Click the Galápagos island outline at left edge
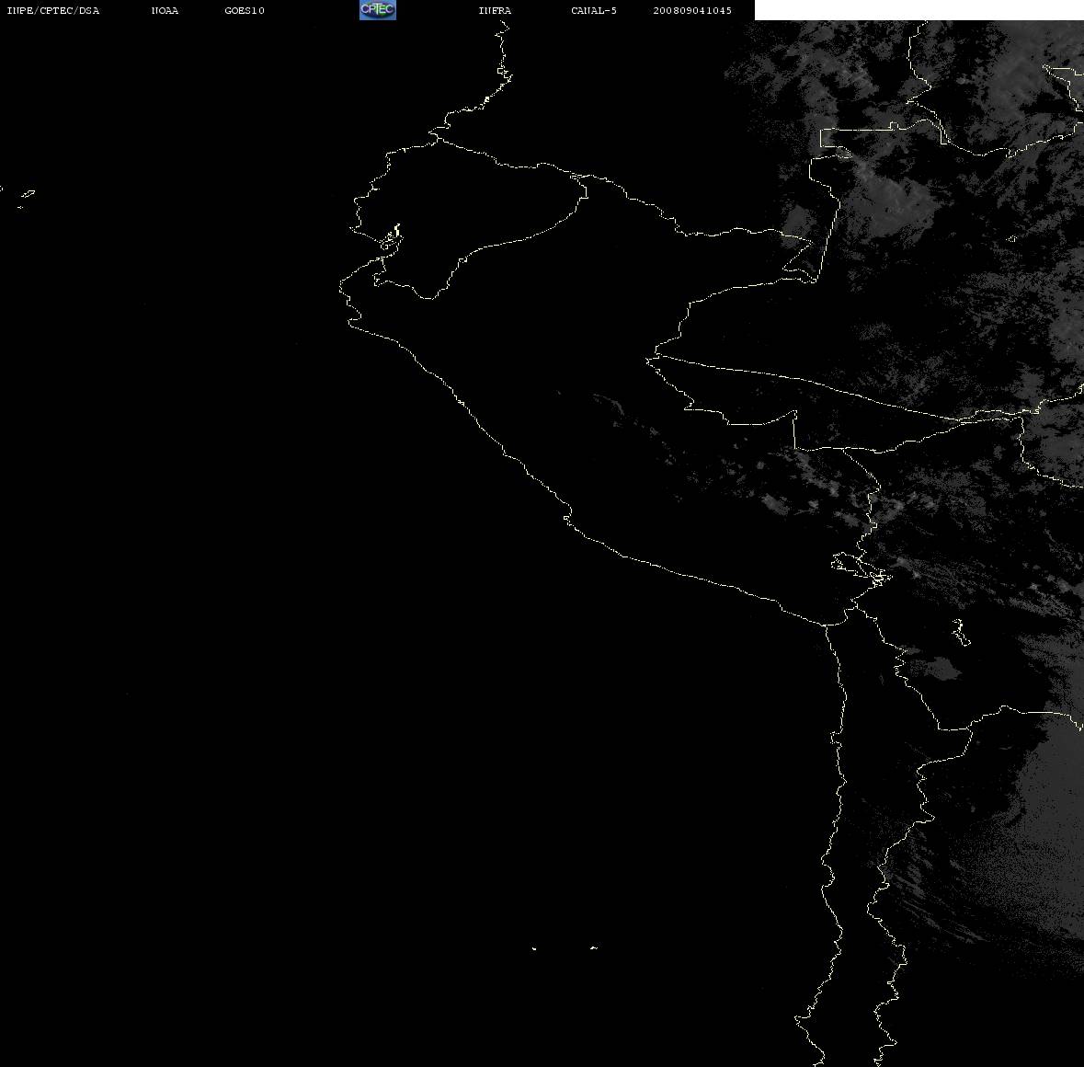The image size is (1084, 1067). [x=27, y=198]
